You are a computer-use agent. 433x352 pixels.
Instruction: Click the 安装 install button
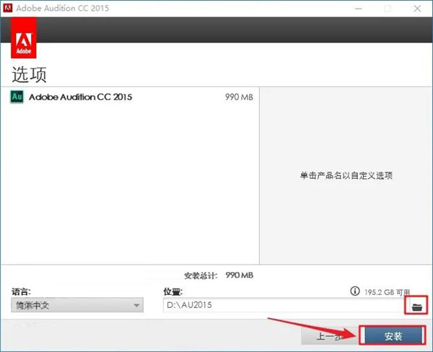click(393, 335)
